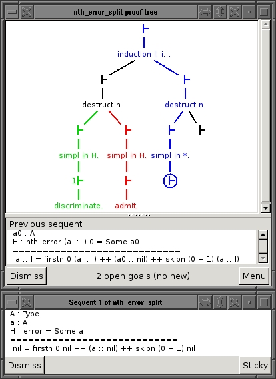Select the induction l; i... tactic node
Screen dimensions: 276x379
click(x=144, y=54)
